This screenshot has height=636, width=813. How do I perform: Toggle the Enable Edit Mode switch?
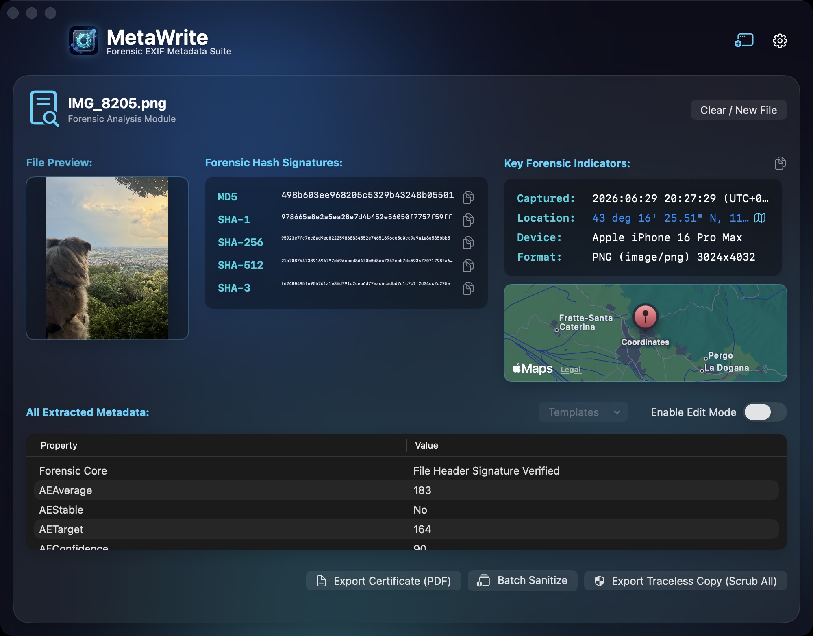coord(765,412)
